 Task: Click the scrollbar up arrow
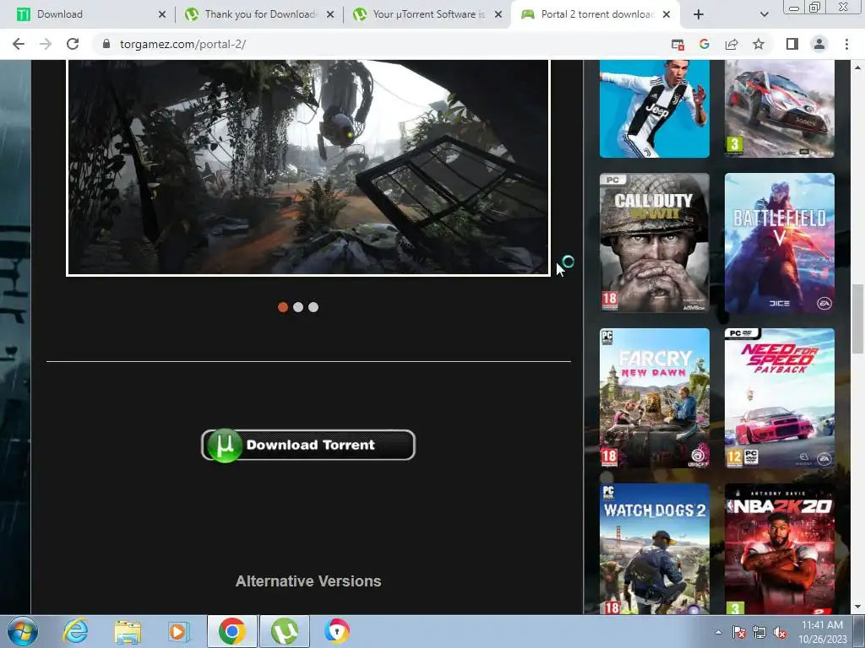(x=857, y=67)
